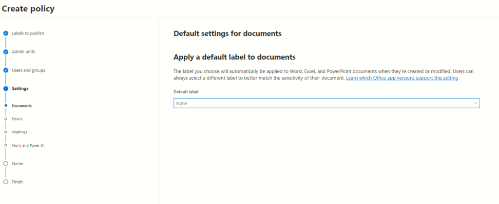
Task: Click the Admin units completed step icon
Action: click(x=6, y=51)
